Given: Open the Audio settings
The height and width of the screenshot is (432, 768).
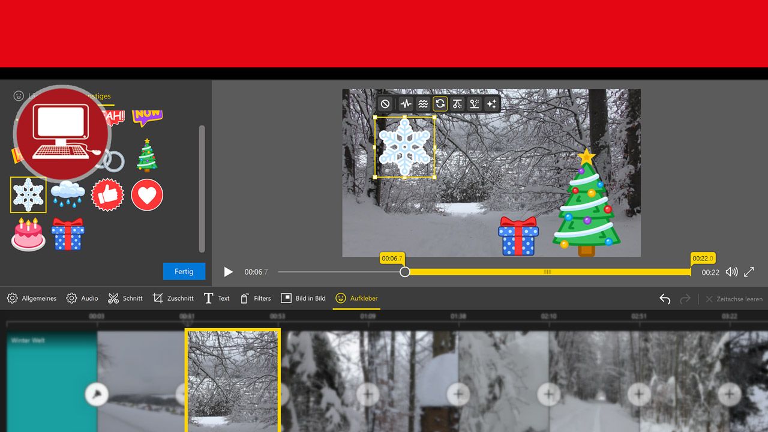Looking at the screenshot, I should [82, 298].
